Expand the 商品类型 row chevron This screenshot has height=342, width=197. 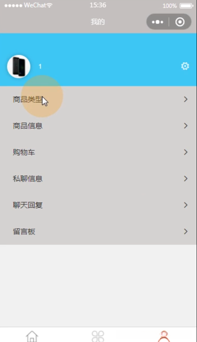tap(186, 99)
